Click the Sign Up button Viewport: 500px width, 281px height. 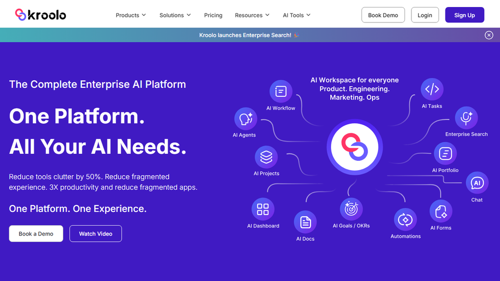click(x=464, y=15)
